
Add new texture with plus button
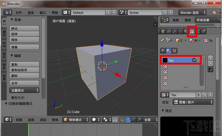[205, 95]
